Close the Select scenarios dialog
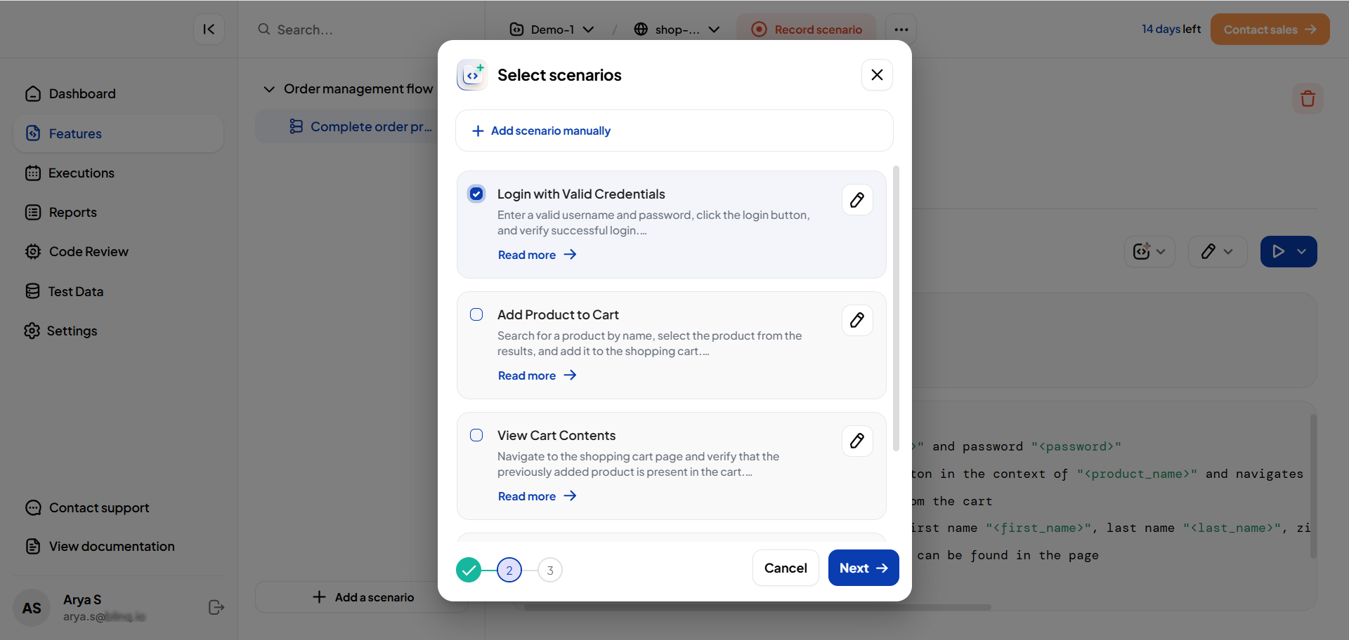The width and height of the screenshot is (1349, 640). coord(877,75)
